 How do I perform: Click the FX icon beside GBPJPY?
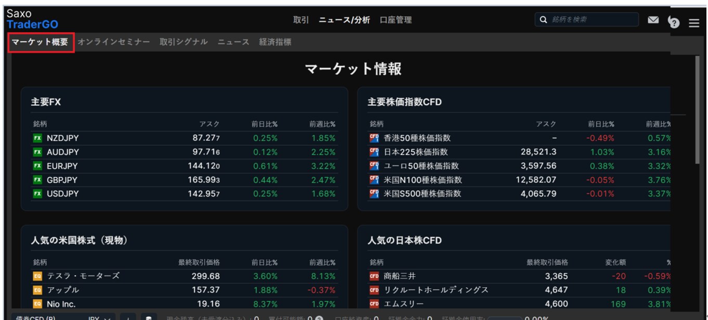click(x=37, y=180)
